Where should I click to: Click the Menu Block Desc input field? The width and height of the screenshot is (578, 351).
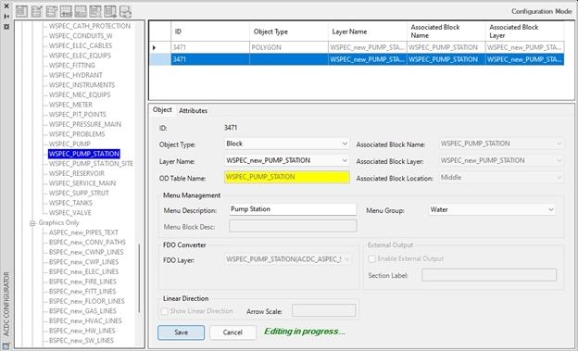[x=293, y=226]
